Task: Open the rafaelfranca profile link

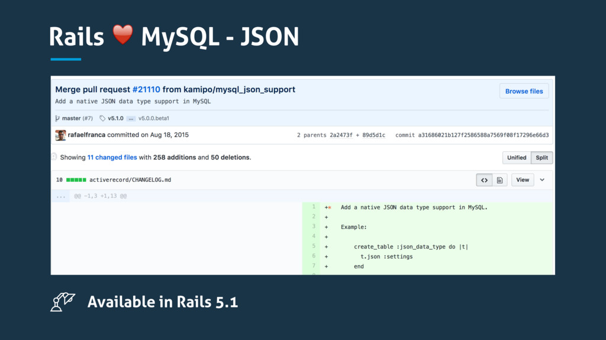Action: [86, 135]
